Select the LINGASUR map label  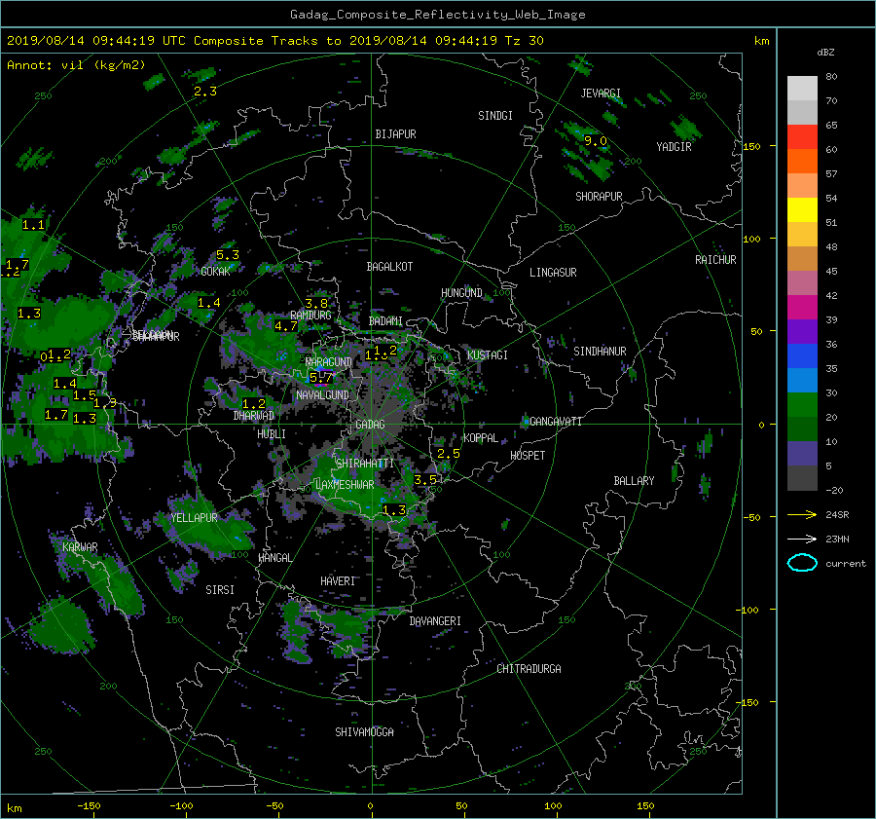click(x=553, y=273)
